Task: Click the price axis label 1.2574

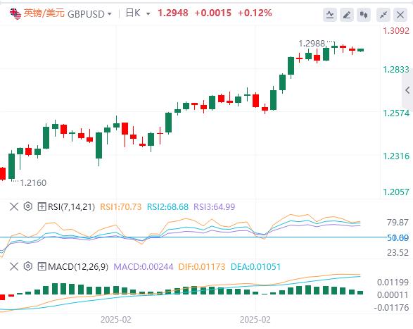Action: pyautogui.click(x=396, y=113)
